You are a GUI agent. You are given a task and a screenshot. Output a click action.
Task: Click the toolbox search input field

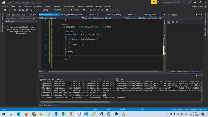tap(19, 18)
